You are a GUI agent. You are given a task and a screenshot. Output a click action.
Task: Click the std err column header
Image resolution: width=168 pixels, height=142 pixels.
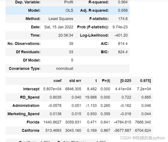point(75,81)
